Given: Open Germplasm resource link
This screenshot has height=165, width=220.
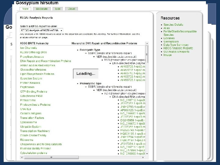Looking at the screenshot, I should [x=171, y=42].
